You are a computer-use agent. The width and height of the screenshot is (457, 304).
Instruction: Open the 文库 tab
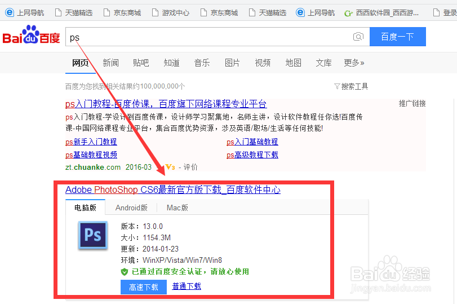point(323,63)
